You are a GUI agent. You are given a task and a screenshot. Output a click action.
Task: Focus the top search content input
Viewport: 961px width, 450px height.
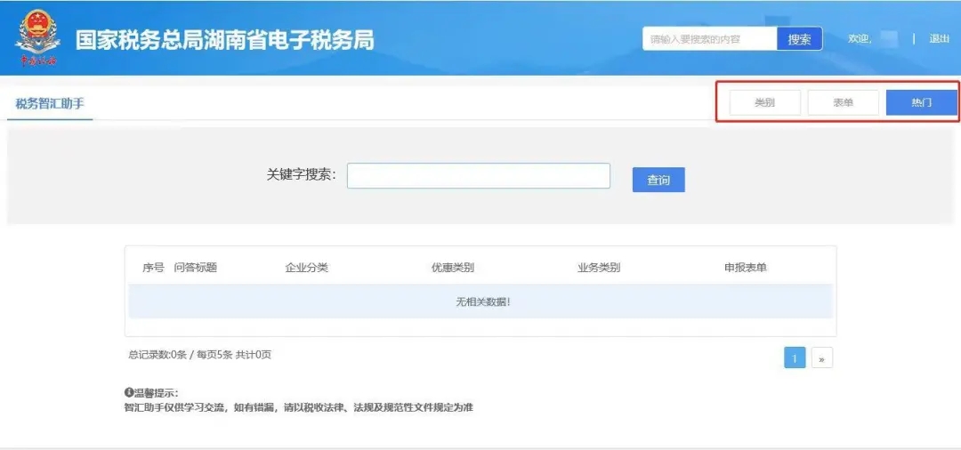710,39
